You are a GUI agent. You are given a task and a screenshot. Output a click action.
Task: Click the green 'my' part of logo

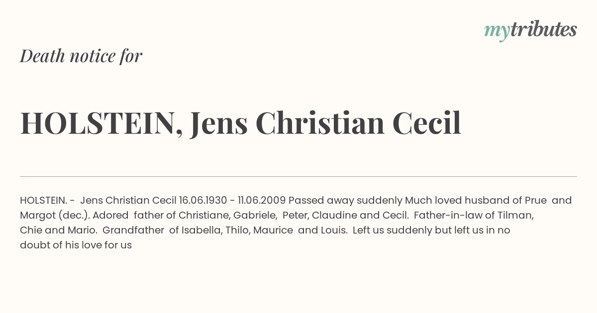497,32
